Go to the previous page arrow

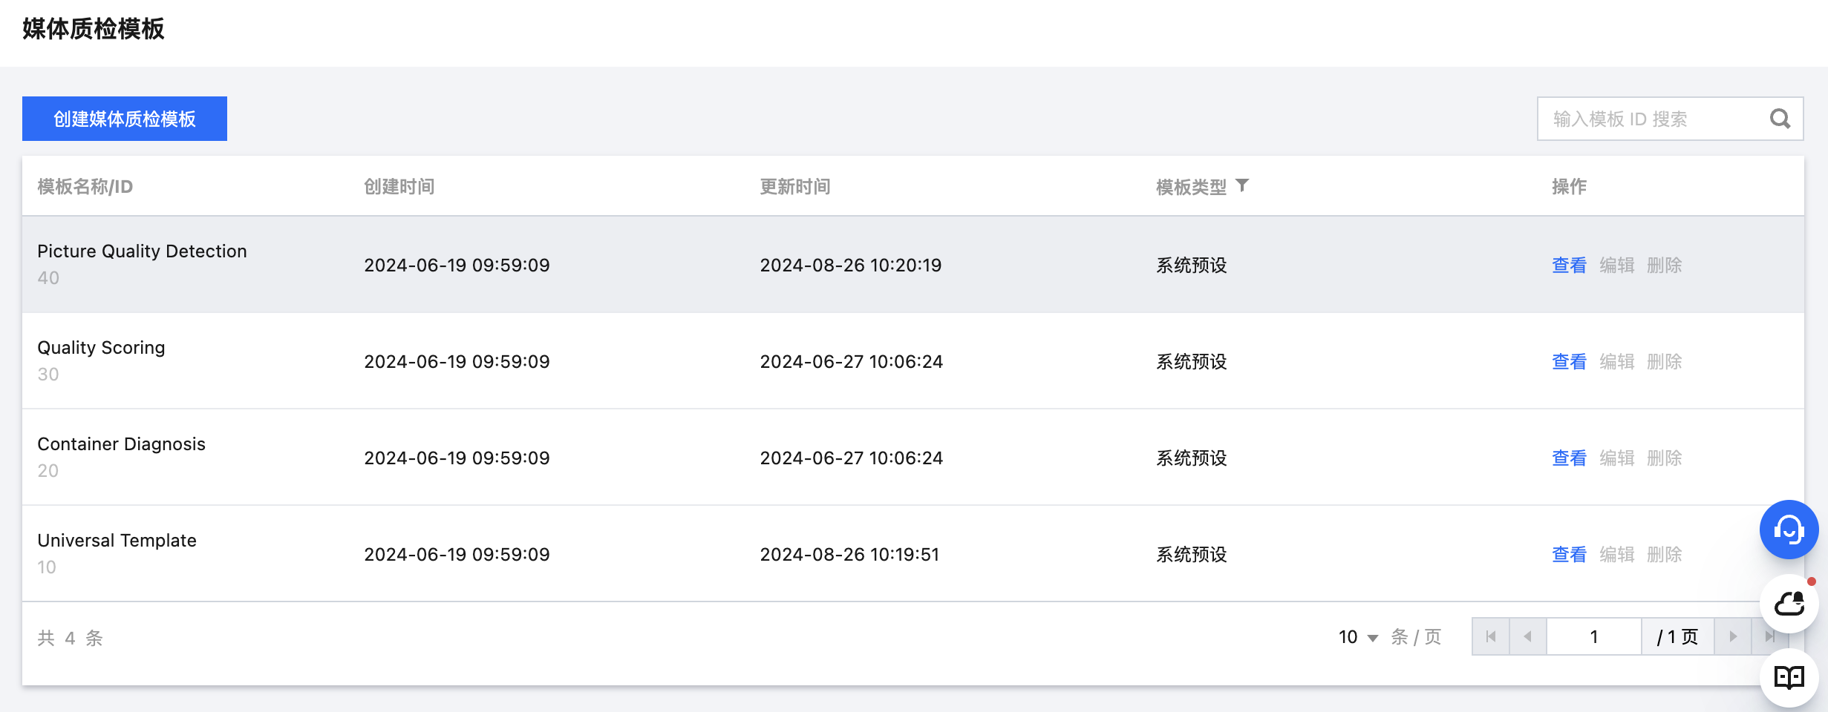click(x=1528, y=636)
